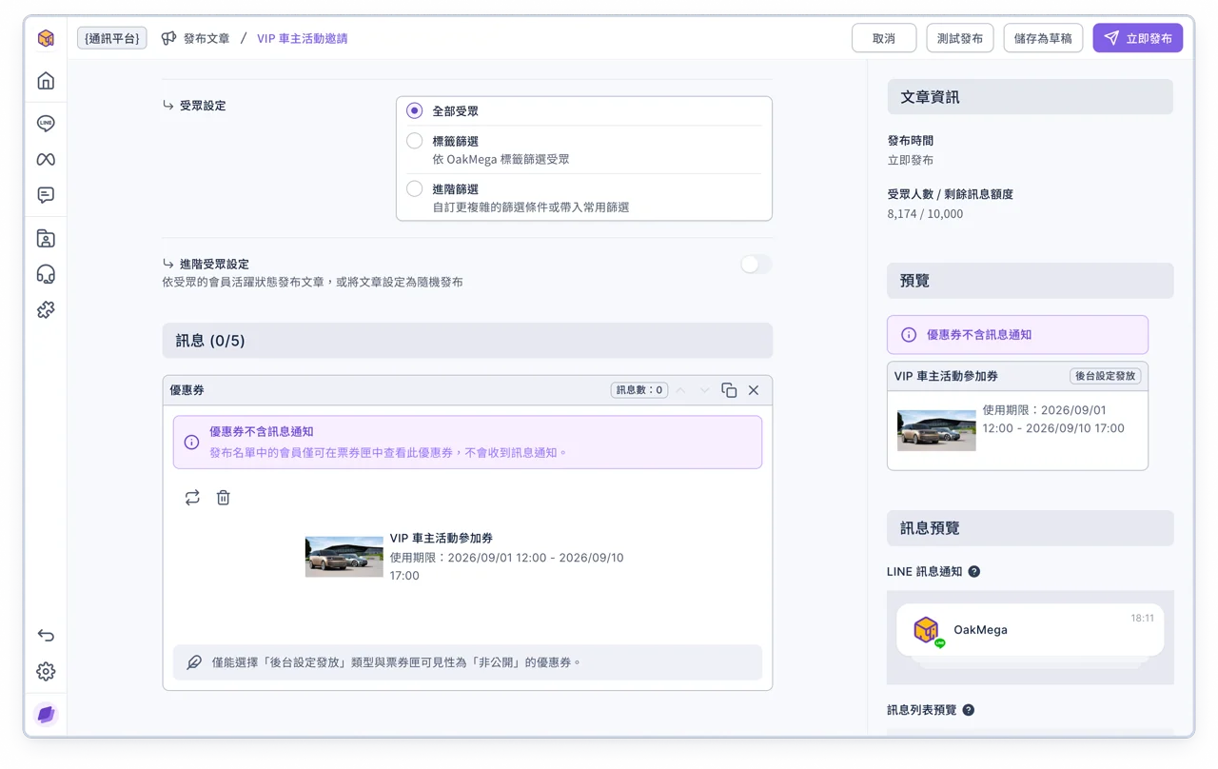Select the 全部受眾 radio option
The image size is (1218, 769).
coord(415,110)
